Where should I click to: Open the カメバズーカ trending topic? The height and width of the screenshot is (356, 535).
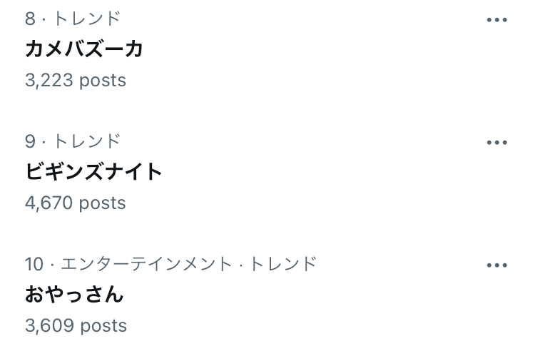pos(84,49)
